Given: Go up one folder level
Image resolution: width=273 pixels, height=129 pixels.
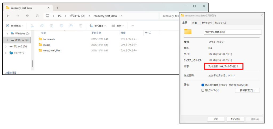Looking at the screenshot, I should (27, 16).
